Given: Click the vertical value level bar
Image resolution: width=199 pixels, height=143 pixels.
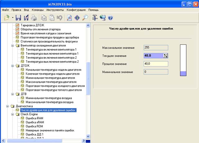Looking at the screenshot, I should pyautogui.click(x=183, y=60).
